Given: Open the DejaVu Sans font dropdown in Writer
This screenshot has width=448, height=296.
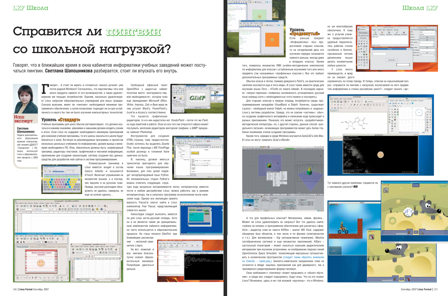Looking at the screenshot, I should coord(50,209).
